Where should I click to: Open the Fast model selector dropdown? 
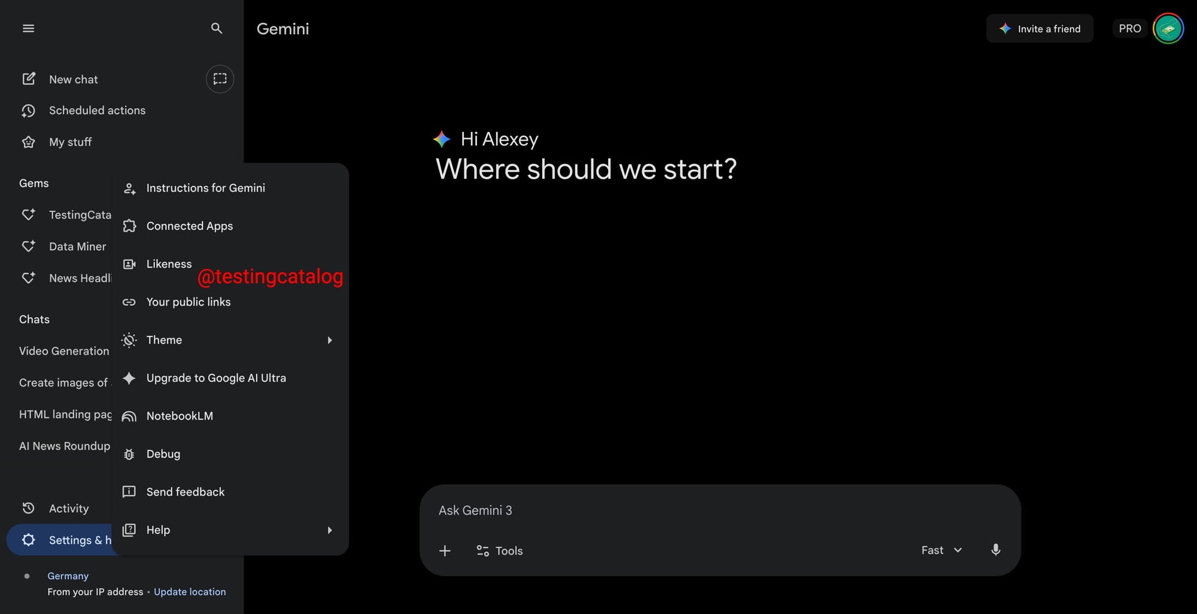940,550
